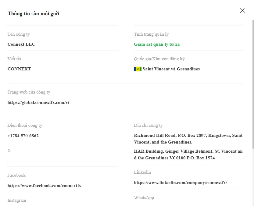Click the green offshore regulation status
The width and height of the screenshot is (254, 206).
(x=157, y=44)
